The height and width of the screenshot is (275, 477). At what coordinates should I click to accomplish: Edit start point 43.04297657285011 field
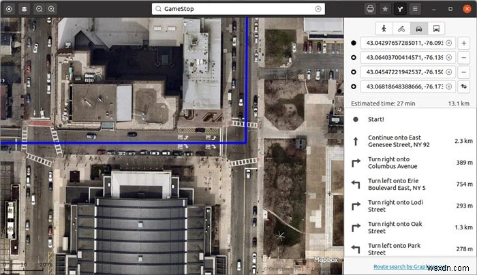point(407,43)
